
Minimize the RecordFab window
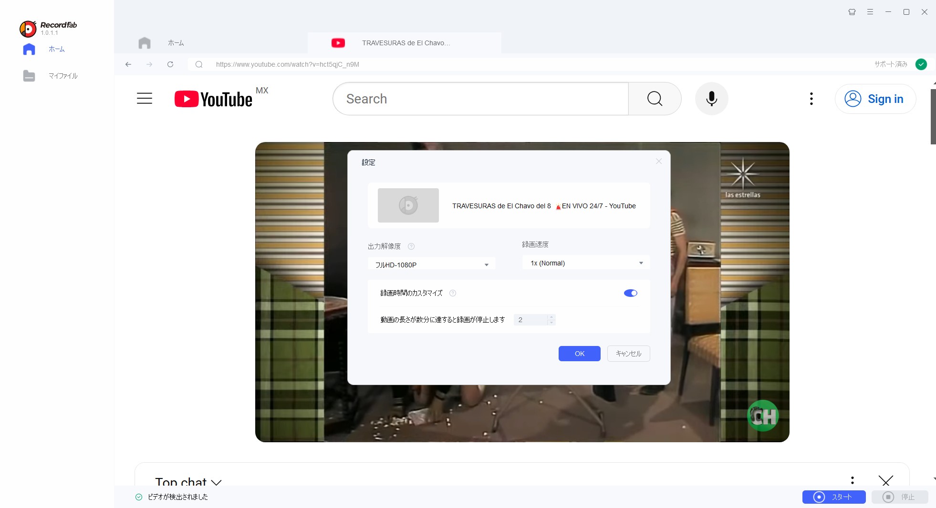click(888, 12)
